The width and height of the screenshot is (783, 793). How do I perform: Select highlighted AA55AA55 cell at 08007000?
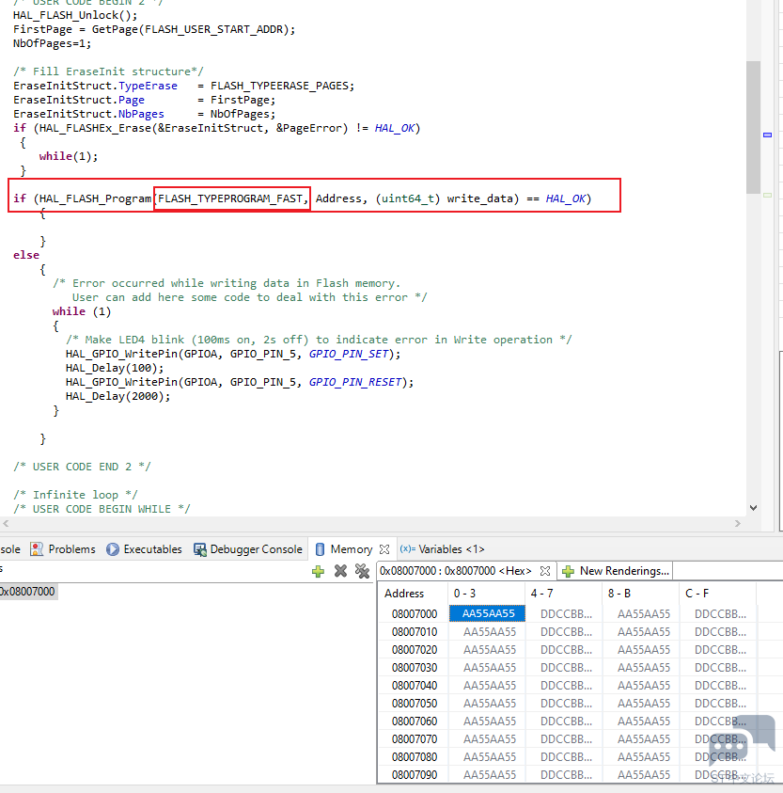tap(487, 613)
